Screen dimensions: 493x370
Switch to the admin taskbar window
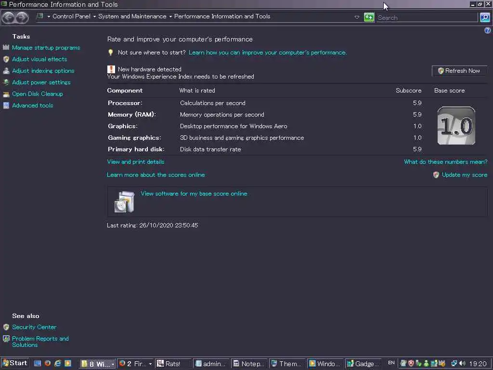(x=211, y=364)
